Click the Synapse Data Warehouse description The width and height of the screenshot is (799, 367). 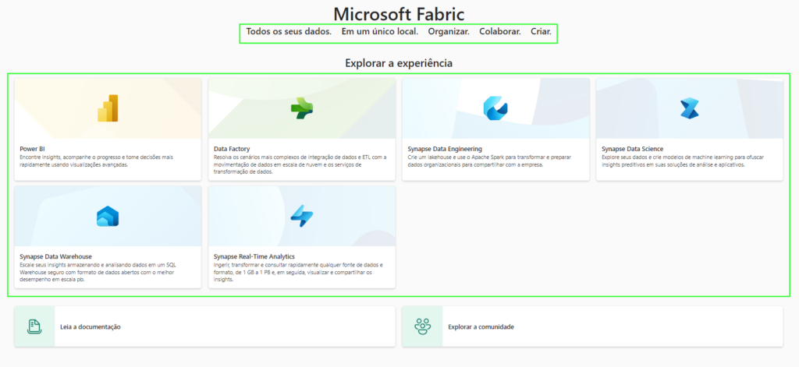point(97,272)
